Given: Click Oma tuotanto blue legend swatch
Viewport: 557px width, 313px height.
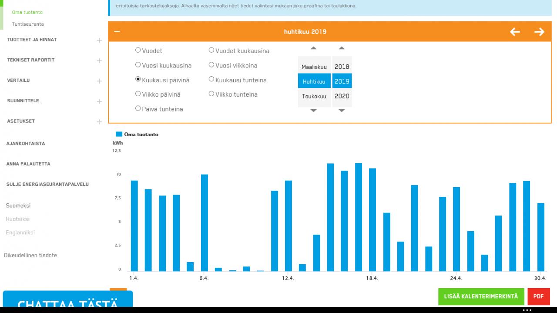Looking at the screenshot, I should 119,135.
